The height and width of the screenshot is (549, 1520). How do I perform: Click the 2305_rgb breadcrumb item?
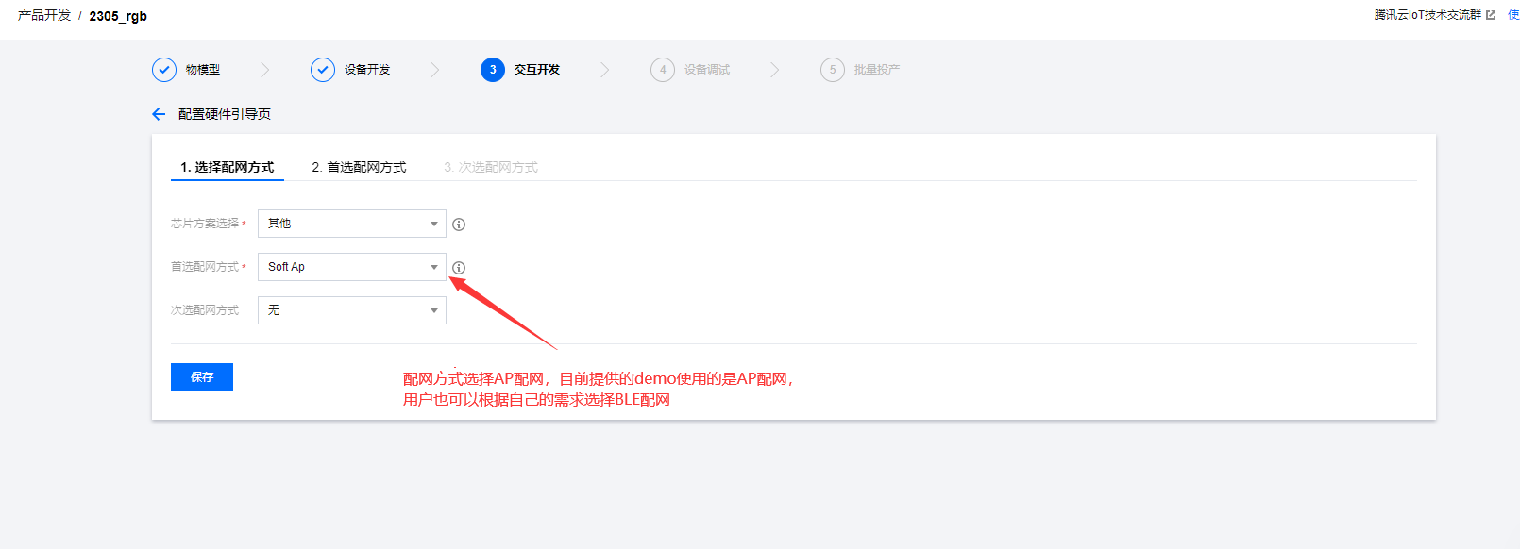point(118,16)
